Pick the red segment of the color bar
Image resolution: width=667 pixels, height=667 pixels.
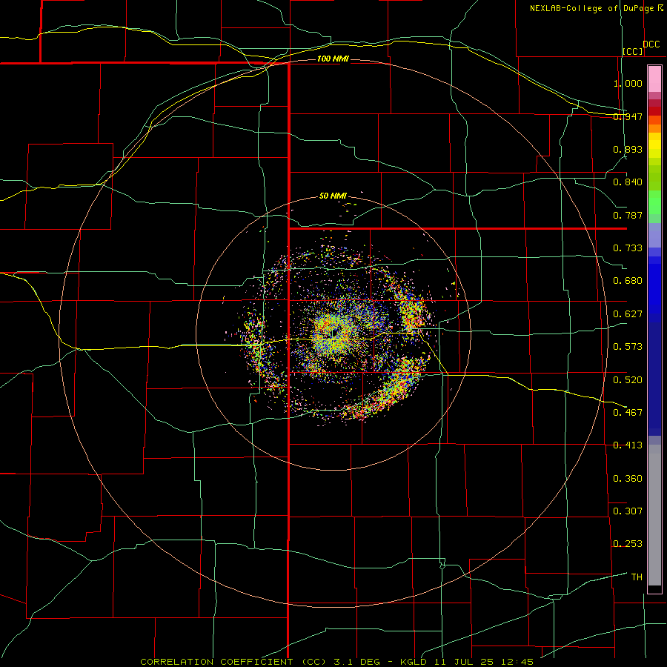coord(654,111)
